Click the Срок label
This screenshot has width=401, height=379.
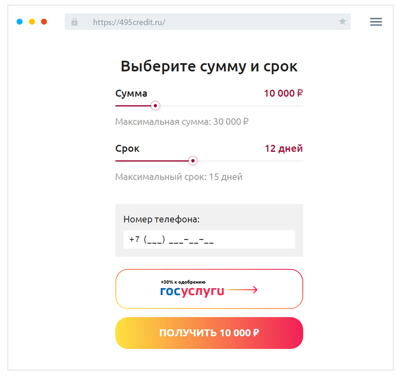point(128,149)
